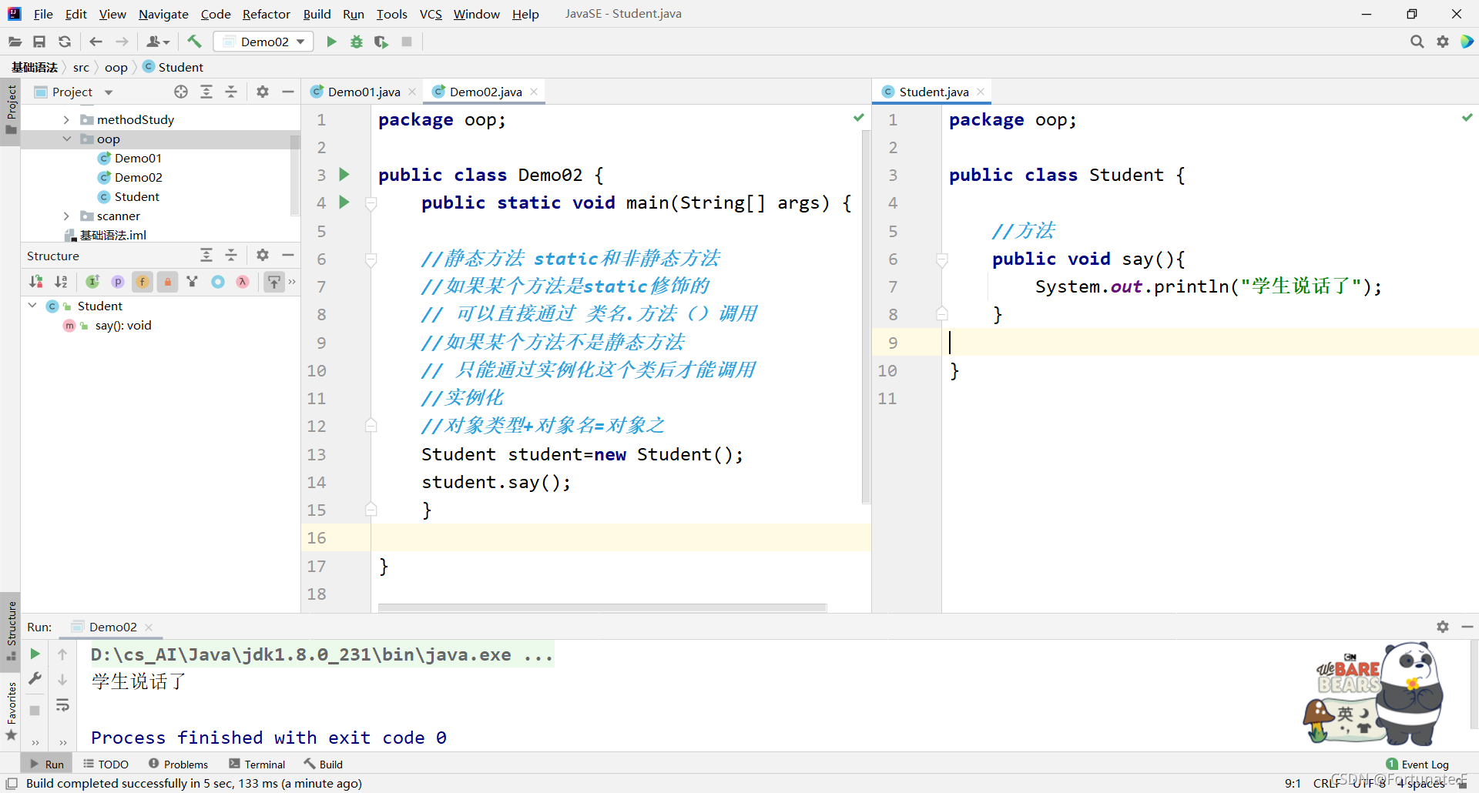Viewport: 1479px width, 793px height.
Task: Click the Open folder toolbar icon
Action: point(15,42)
